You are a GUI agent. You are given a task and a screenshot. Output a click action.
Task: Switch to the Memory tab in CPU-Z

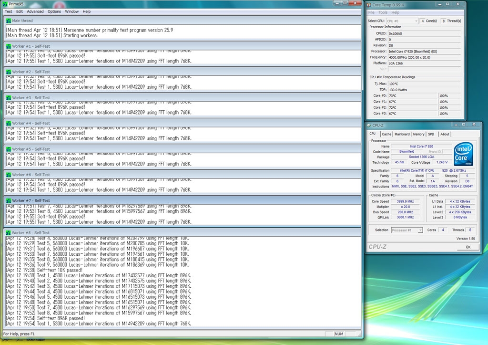tap(418, 134)
